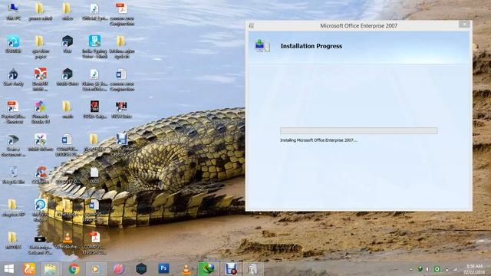Switch to video capture taskbar icon
Viewport: 491px width, 276px height.
click(231, 269)
